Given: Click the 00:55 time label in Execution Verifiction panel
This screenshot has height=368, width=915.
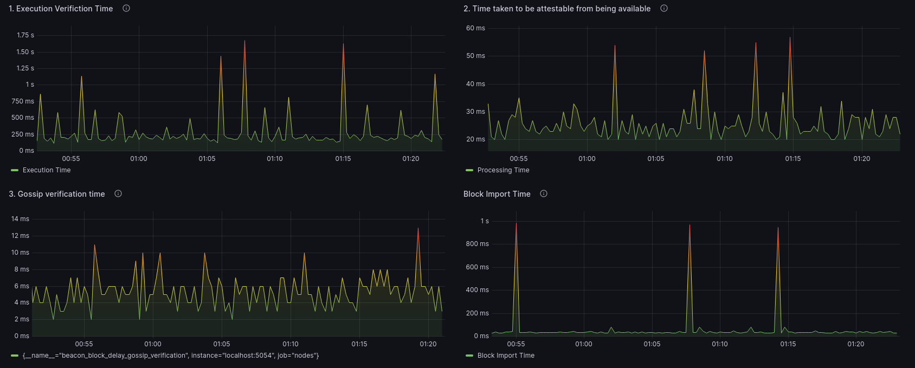Looking at the screenshot, I should click(71, 159).
